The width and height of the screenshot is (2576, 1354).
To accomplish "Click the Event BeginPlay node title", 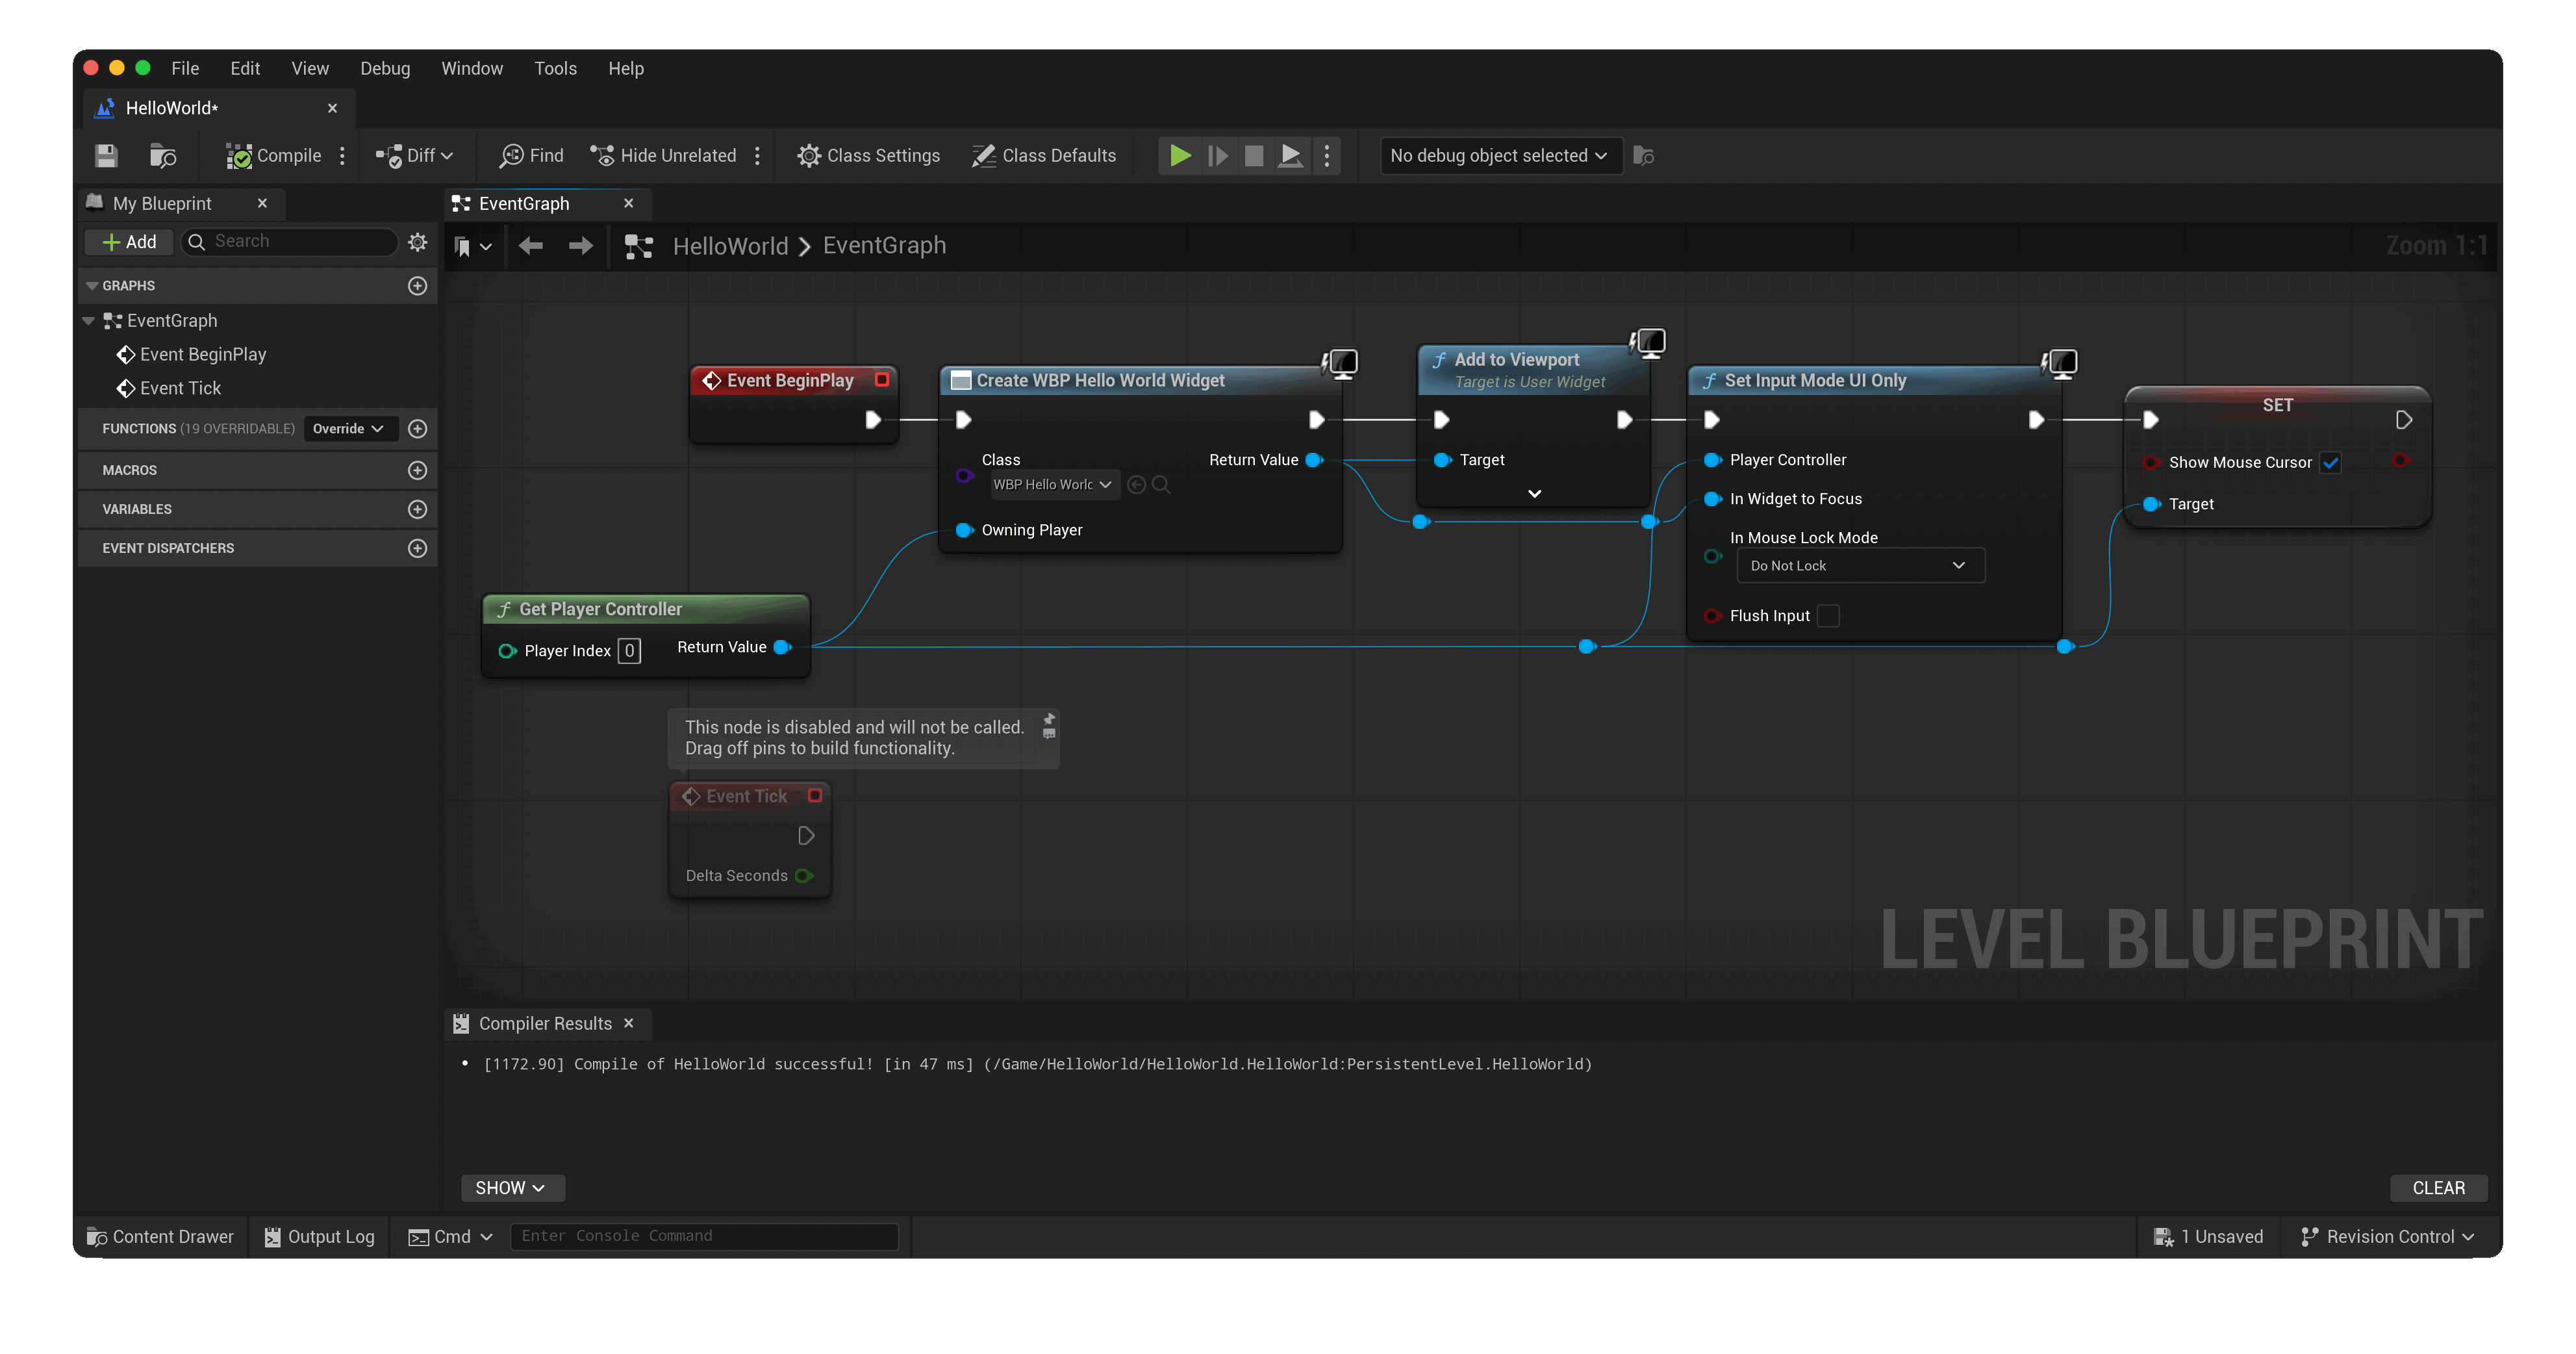I will coord(790,381).
